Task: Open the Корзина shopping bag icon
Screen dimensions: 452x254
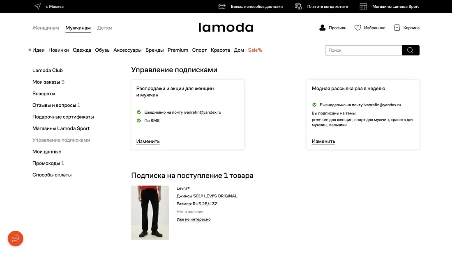Action: coord(397,27)
